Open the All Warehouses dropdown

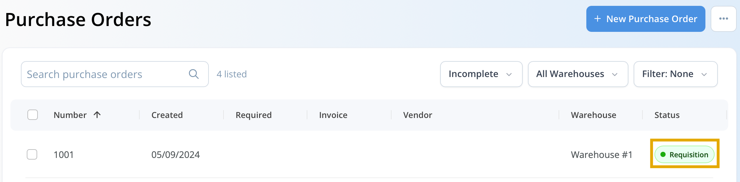pos(578,74)
